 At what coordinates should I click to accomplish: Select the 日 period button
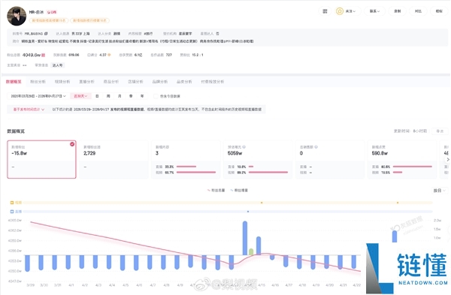[x=97, y=96]
